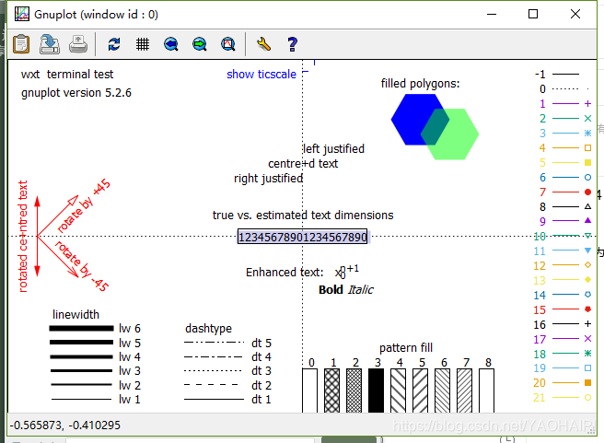Click the orange linetype 4 entry

(x=565, y=148)
